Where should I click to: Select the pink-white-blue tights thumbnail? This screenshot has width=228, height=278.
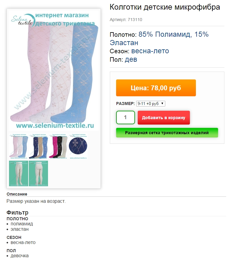tap(19, 146)
